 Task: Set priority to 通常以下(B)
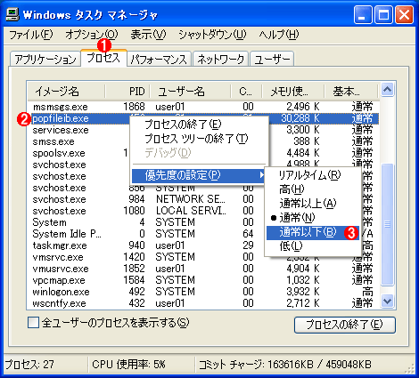pos(313,232)
